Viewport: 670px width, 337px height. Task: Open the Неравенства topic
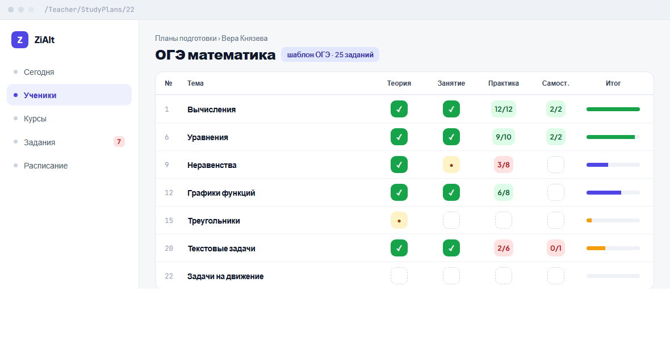212,165
